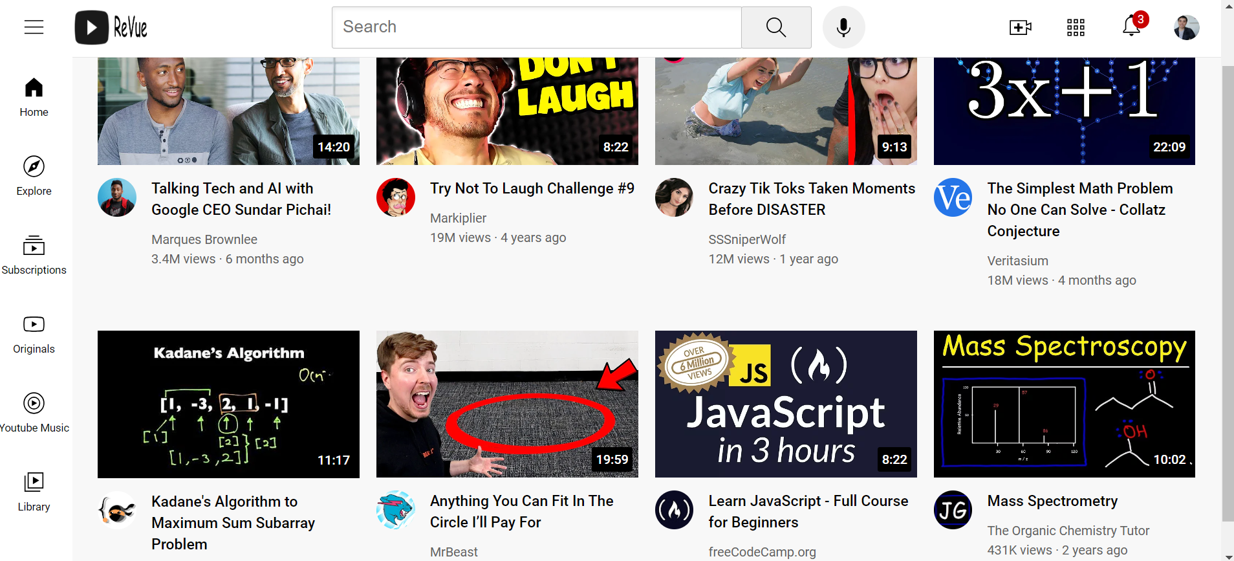Play the Mass Spectroscopy thumbnail
Screen dimensions: 1234x561
point(1065,404)
